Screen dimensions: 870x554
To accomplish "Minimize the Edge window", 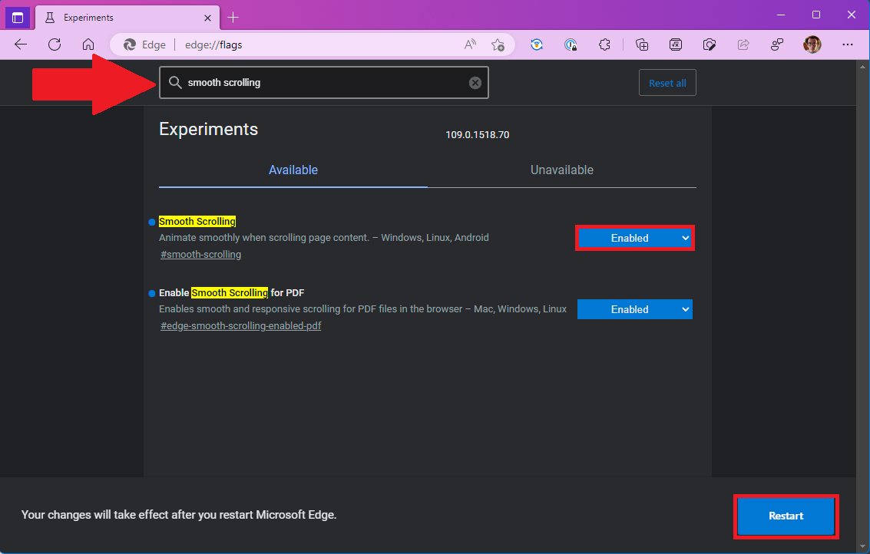I will (x=781, y=15).
